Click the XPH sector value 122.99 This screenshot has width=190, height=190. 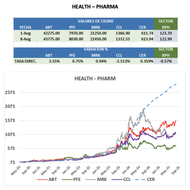point(166,39)
